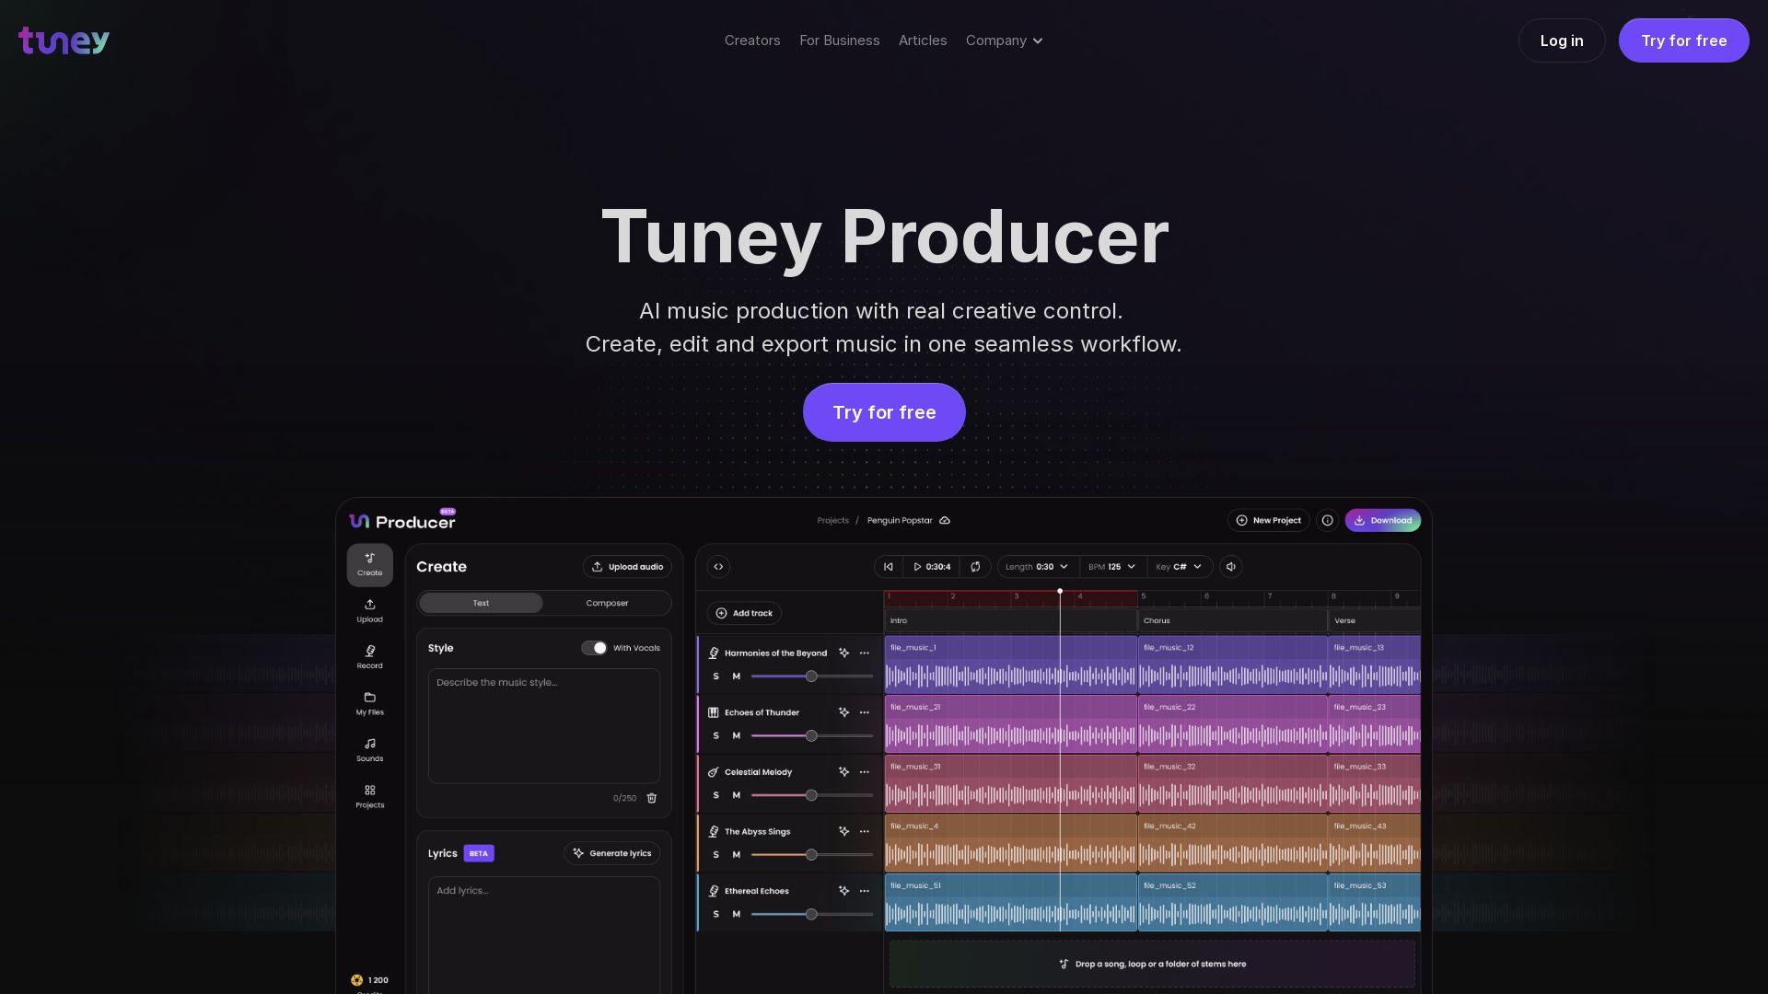
Task: Click the loop playback icon
Action: coord(975,567)
